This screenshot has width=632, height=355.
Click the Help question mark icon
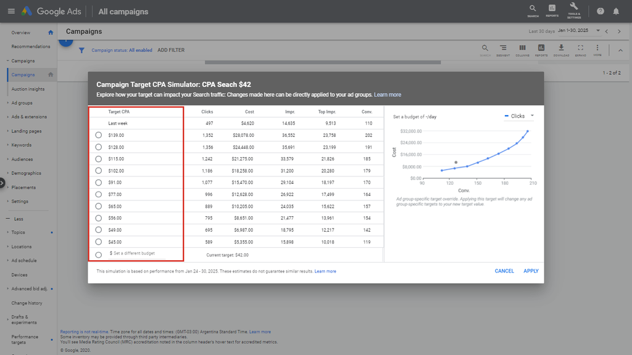click(x=600, y=11)
